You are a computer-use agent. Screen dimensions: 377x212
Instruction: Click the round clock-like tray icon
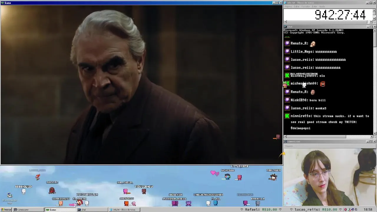coord(356,210)
